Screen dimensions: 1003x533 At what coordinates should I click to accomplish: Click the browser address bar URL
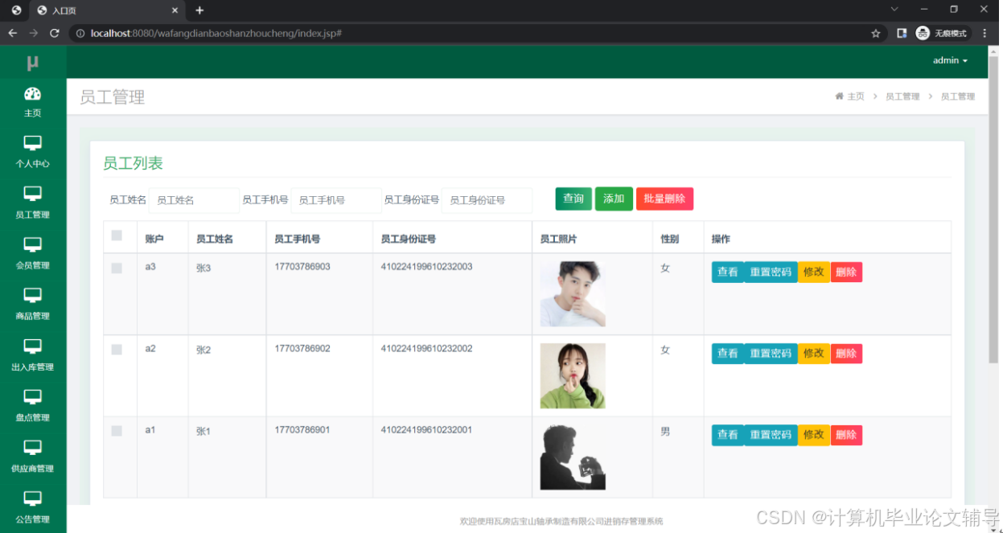click(216, 34)
